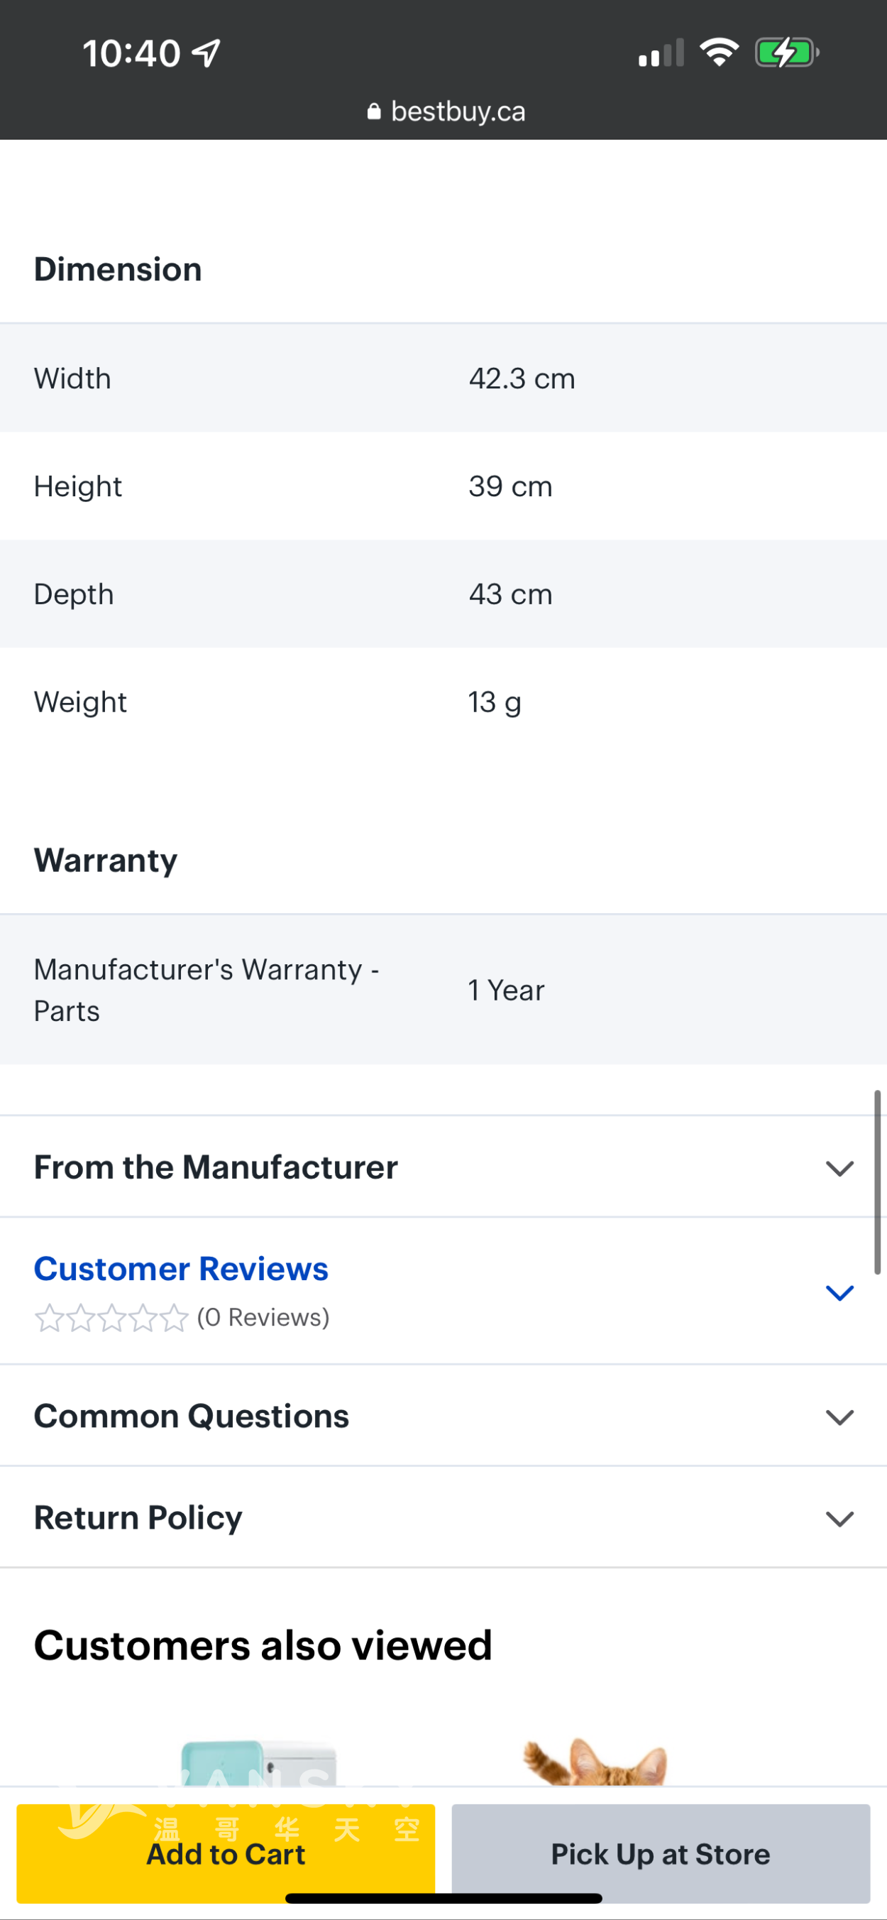
Task: Open the cat product thumbnail
Action: click(x=595, y=1762)
